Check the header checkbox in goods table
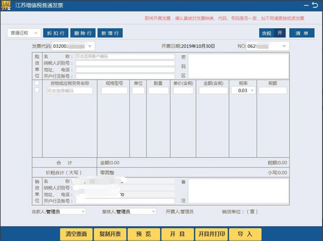 click(37, 83)
